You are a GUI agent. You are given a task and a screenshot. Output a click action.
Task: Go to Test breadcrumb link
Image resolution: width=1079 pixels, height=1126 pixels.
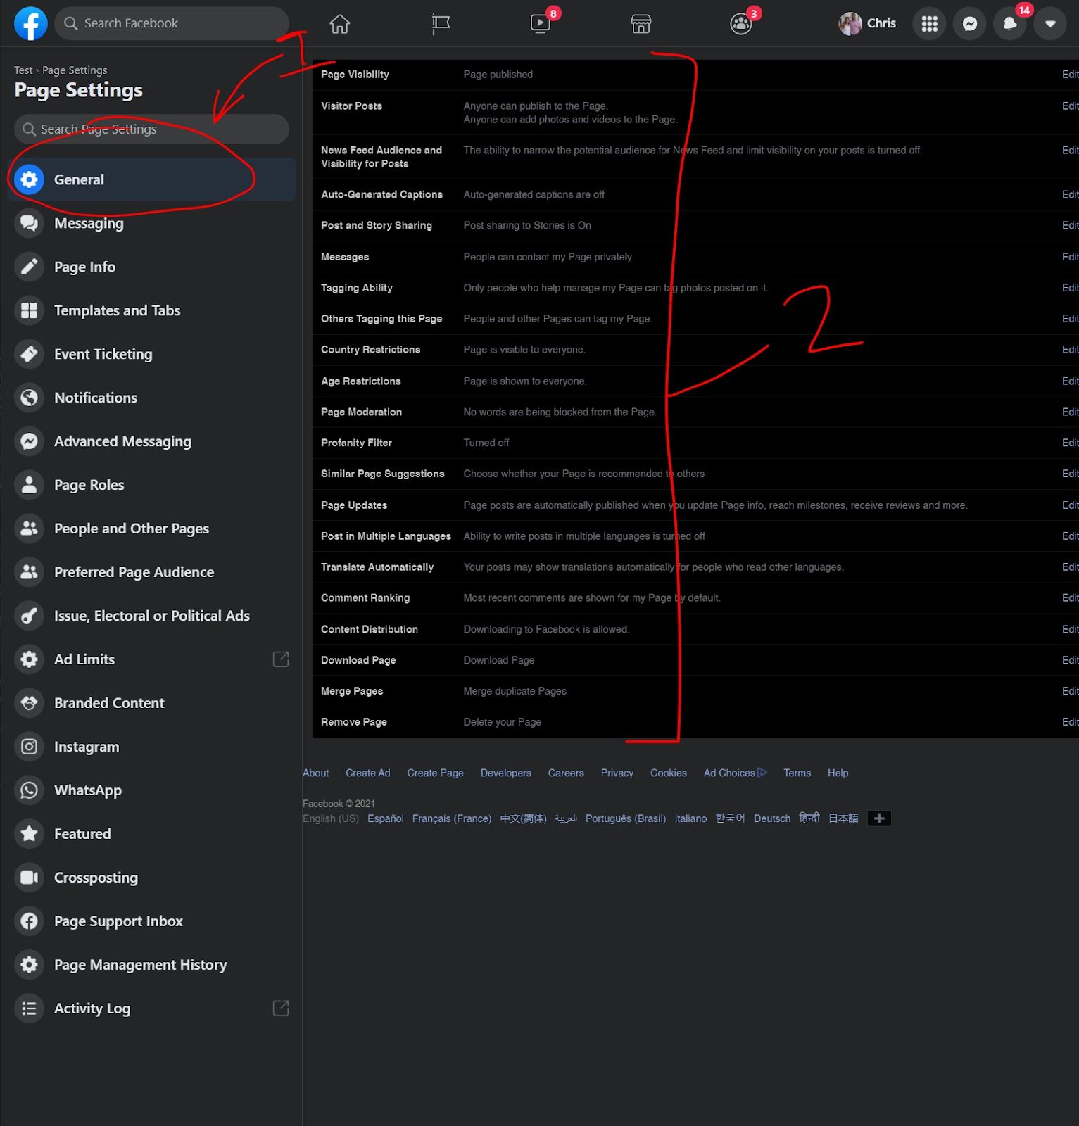pyautogui.click(x=23, y=70)
